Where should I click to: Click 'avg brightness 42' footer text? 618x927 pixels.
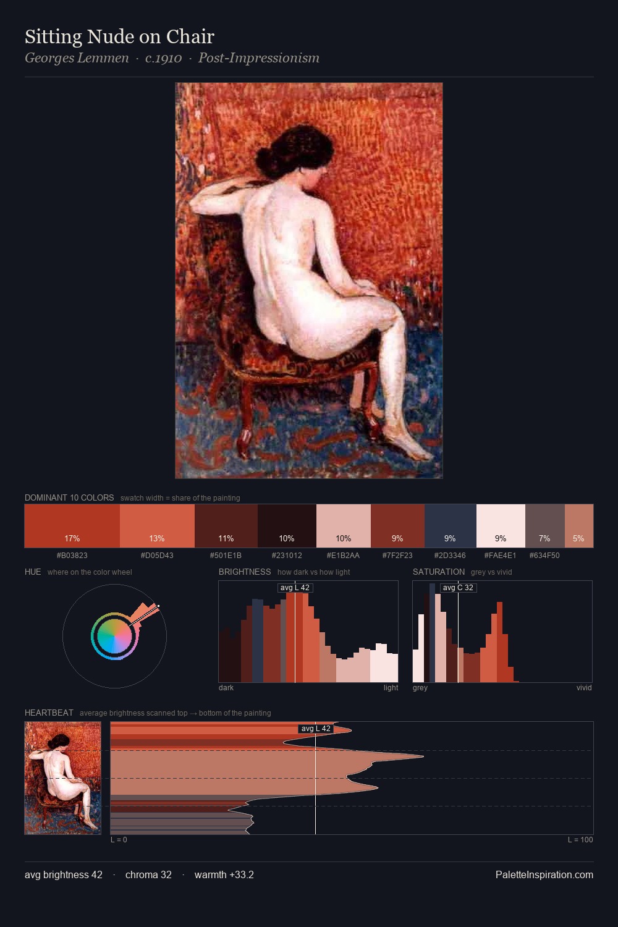tap(64, 874)
